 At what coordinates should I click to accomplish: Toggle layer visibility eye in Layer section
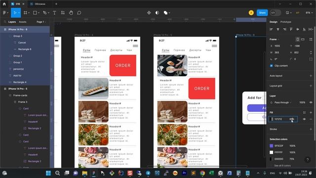tap(311, 102)
